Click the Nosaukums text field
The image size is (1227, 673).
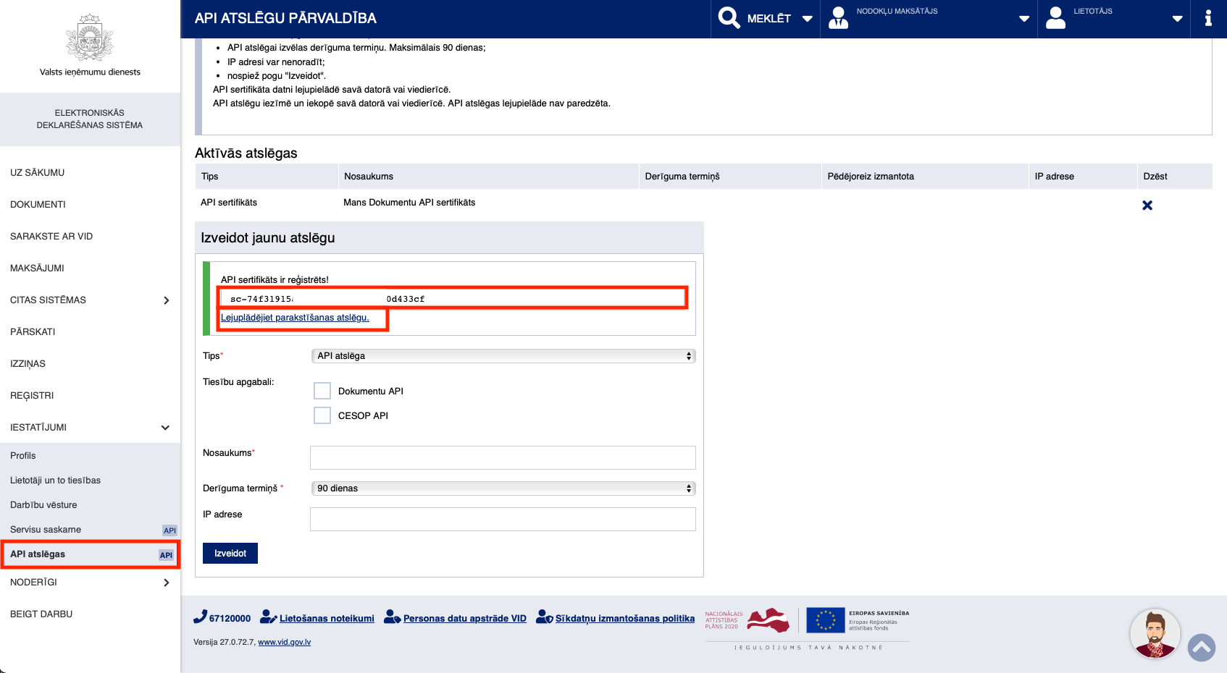click(503, 457)
